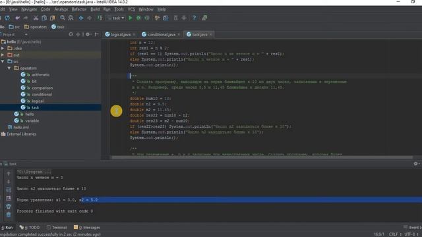Click the up arrow in Run panel
Screen dimensions: 422x237
9,174
